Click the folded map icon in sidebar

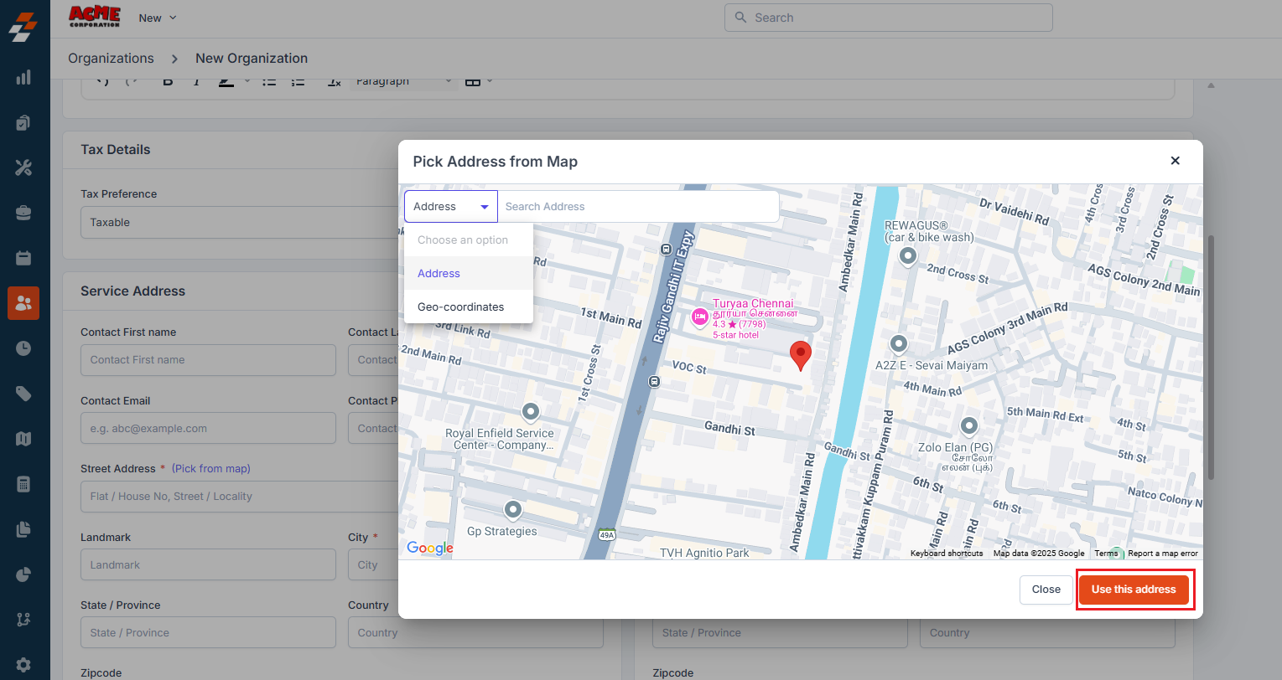23,439
